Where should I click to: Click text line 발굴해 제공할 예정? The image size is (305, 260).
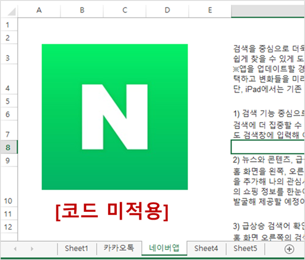coord(269,202)
